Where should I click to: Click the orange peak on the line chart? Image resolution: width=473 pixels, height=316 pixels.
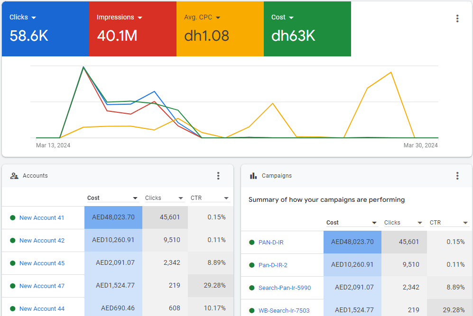click(391, 72)
